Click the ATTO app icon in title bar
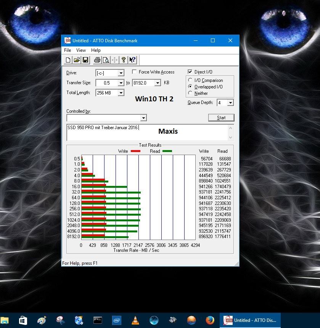Image resolution: width=320 pixels, height=328 pixels. [x=68, y=40]
